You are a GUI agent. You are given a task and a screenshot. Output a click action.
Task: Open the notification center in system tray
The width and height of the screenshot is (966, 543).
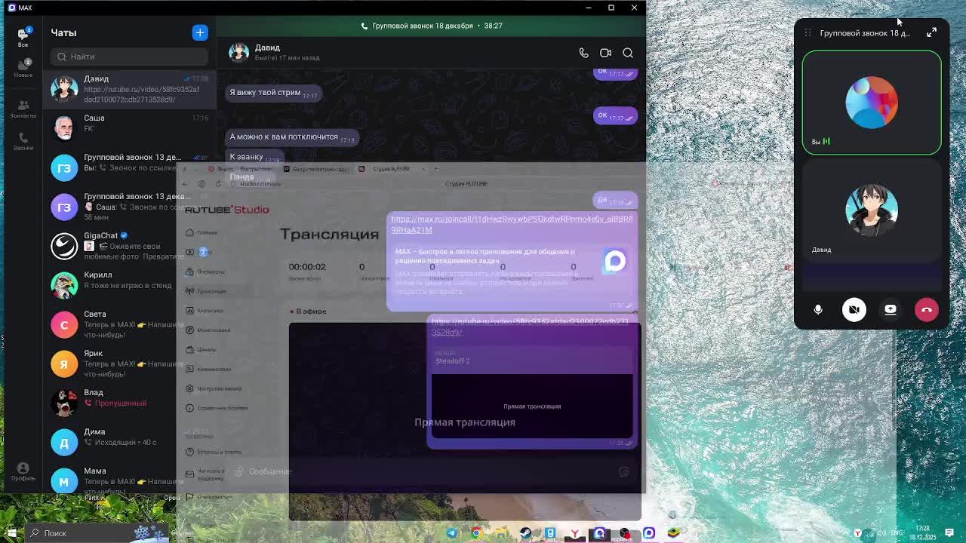[x=949, y=533]
